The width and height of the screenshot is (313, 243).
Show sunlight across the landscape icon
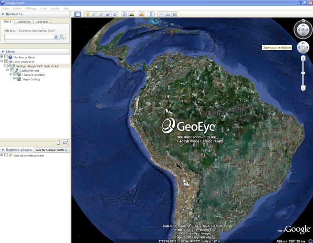(132, 14)
